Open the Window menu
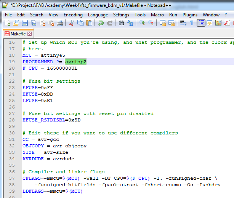 pyautogui.click(x=211, y=15)
